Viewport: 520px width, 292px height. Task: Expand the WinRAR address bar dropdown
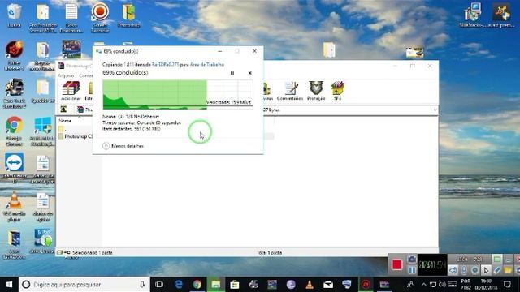pos(435,110)
